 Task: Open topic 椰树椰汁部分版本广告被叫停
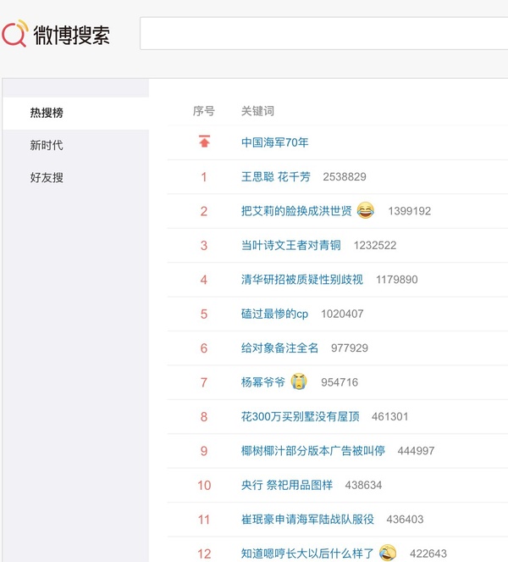tap(313, 450)
